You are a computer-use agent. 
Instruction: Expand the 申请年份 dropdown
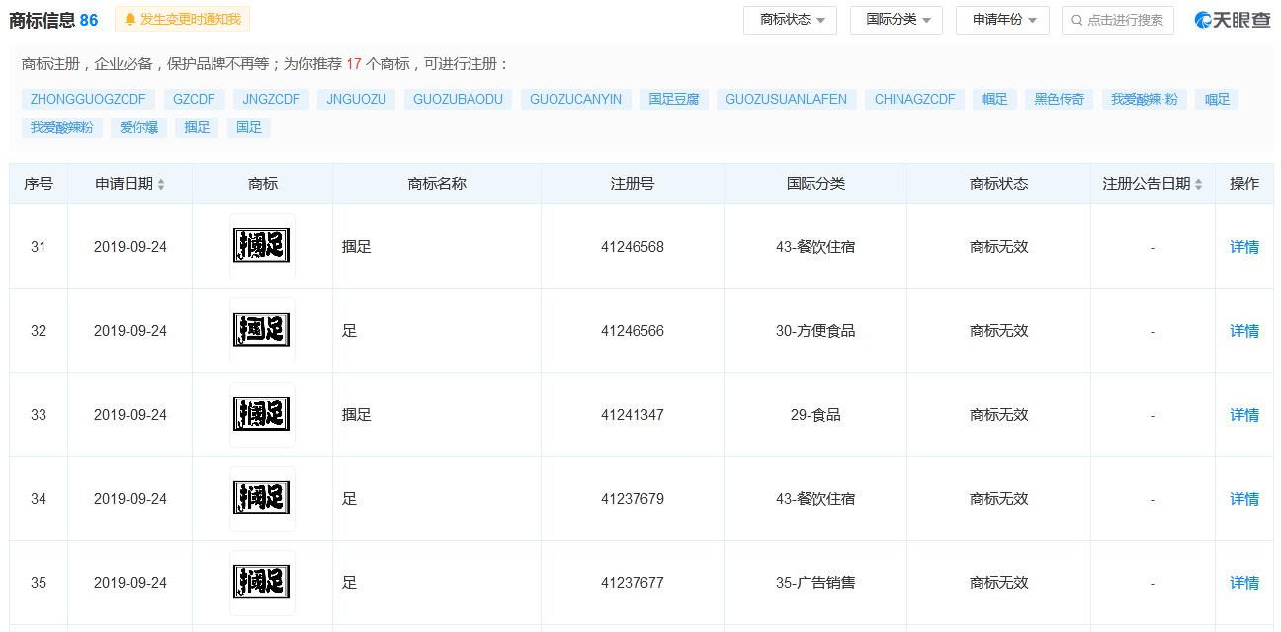tap(1001, 20)
